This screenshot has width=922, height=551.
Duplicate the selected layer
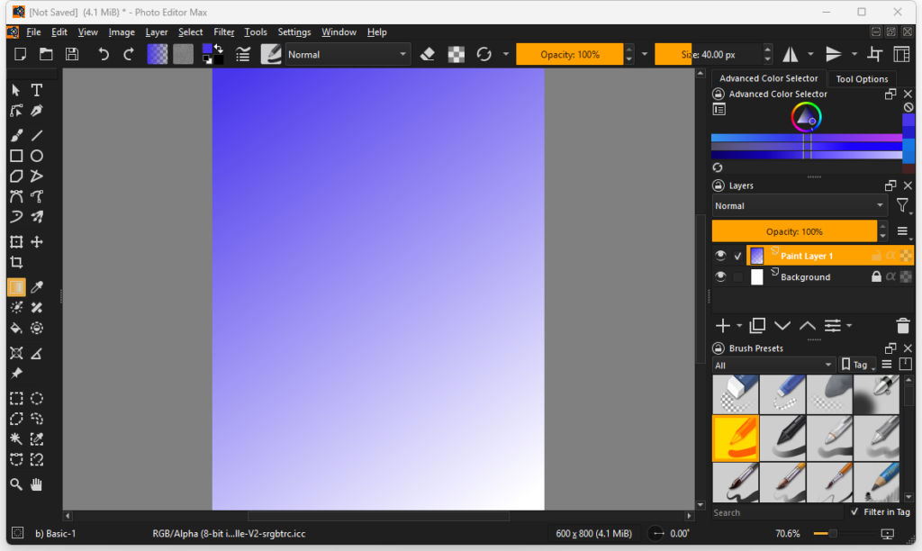click(x=757, y=326)
